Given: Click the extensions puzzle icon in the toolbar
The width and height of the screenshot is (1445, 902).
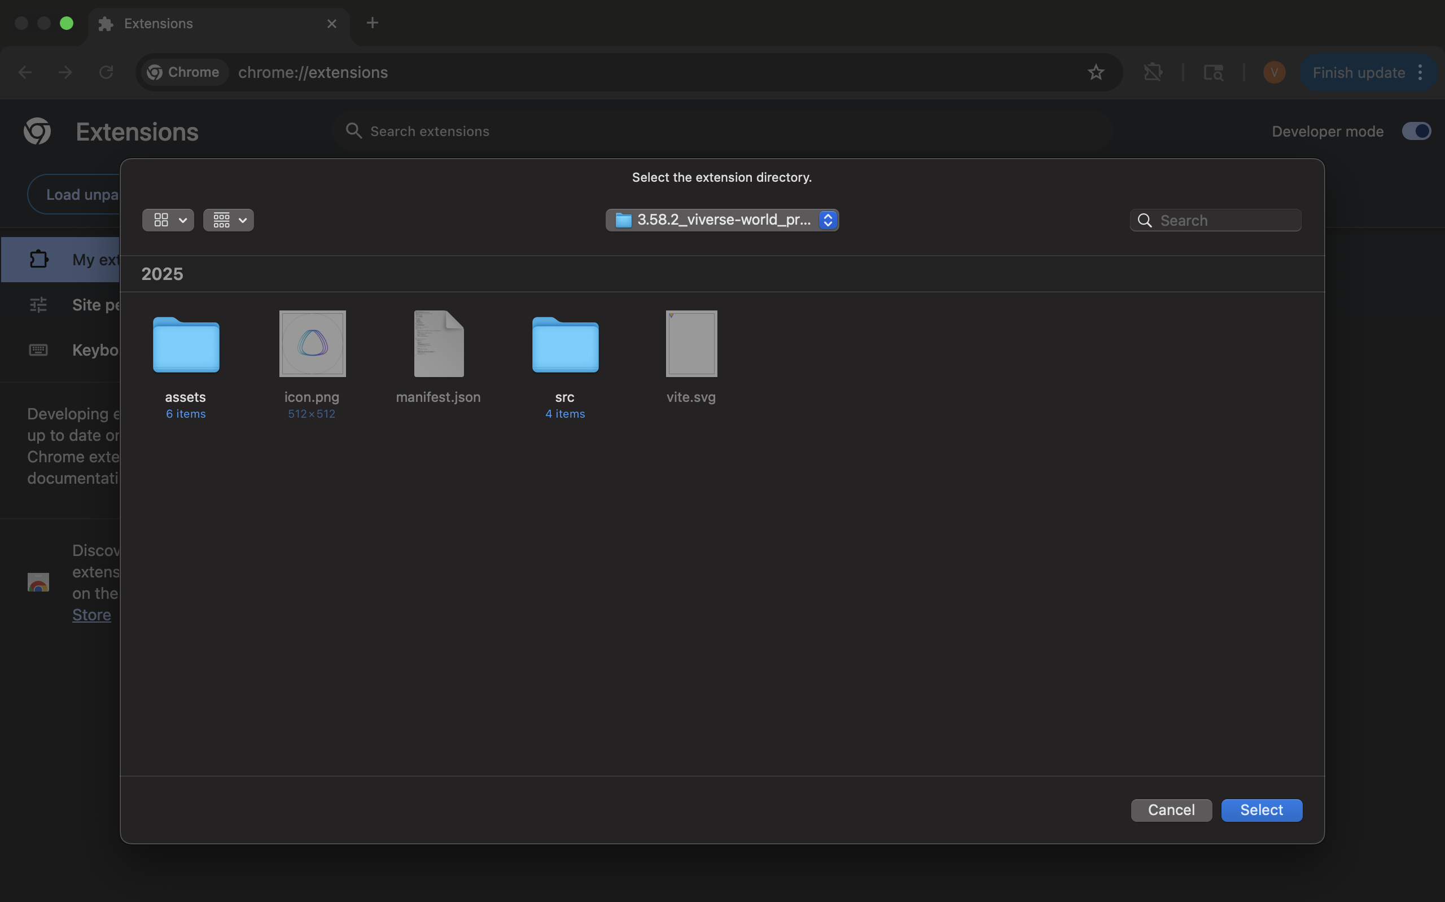Looking at the screenshot, I should [1153, 72].
